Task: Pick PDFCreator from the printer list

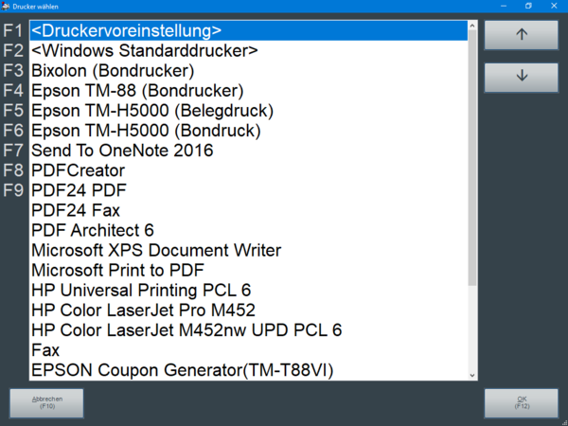Action: coord(78,170)
